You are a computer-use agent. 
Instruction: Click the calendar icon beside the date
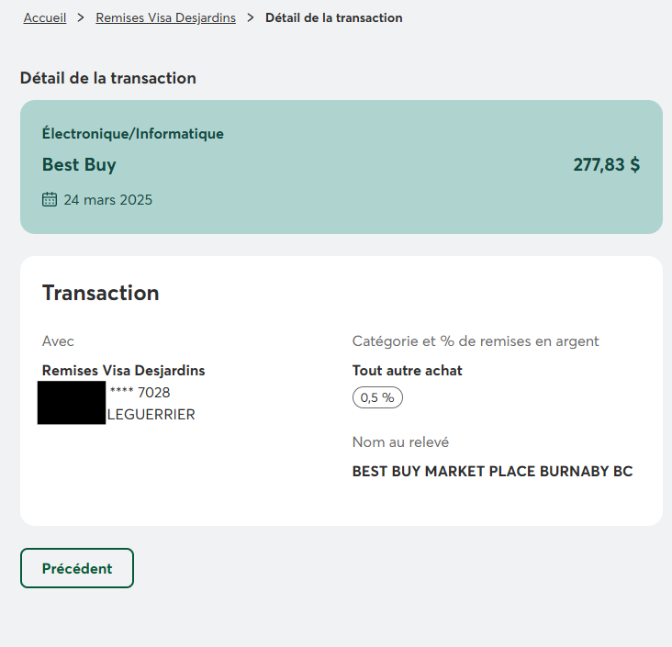tap(50, 199)
